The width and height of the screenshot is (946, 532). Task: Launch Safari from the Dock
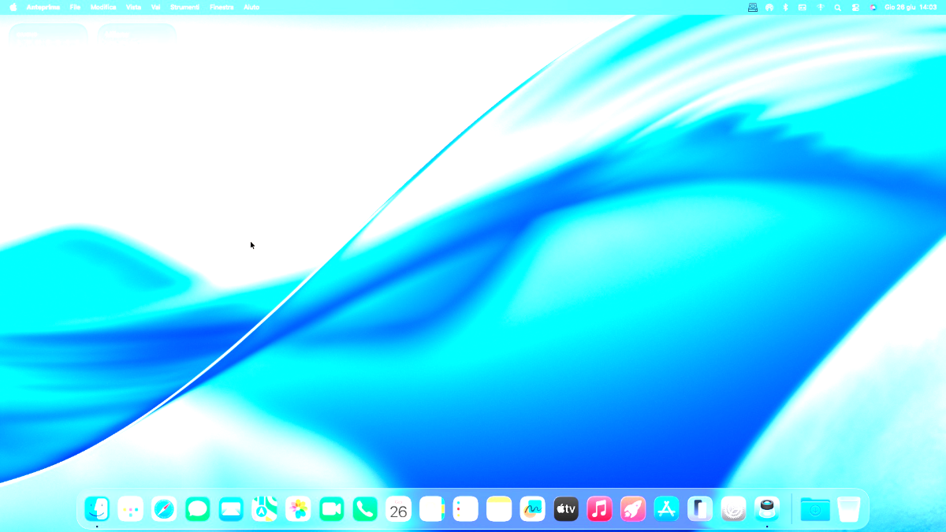pos(164,509)
